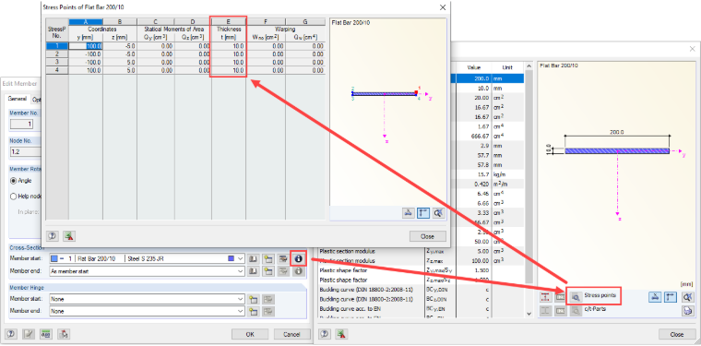Print cross-section graphic in info window
701x346 pixels.
click(x=688, y=310)
